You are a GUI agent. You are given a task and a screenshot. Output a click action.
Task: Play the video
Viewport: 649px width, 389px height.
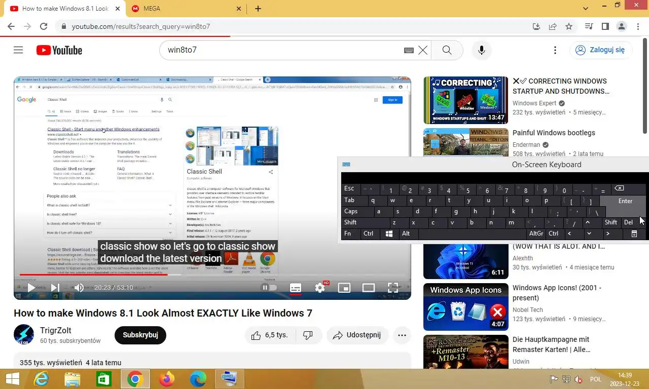[x=31, y=288]
